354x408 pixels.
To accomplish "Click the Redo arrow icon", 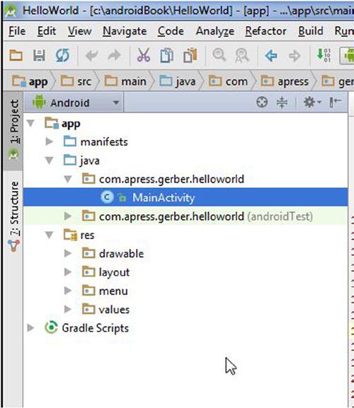I will pos(114,55).
